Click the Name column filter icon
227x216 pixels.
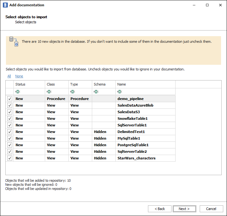119,91
